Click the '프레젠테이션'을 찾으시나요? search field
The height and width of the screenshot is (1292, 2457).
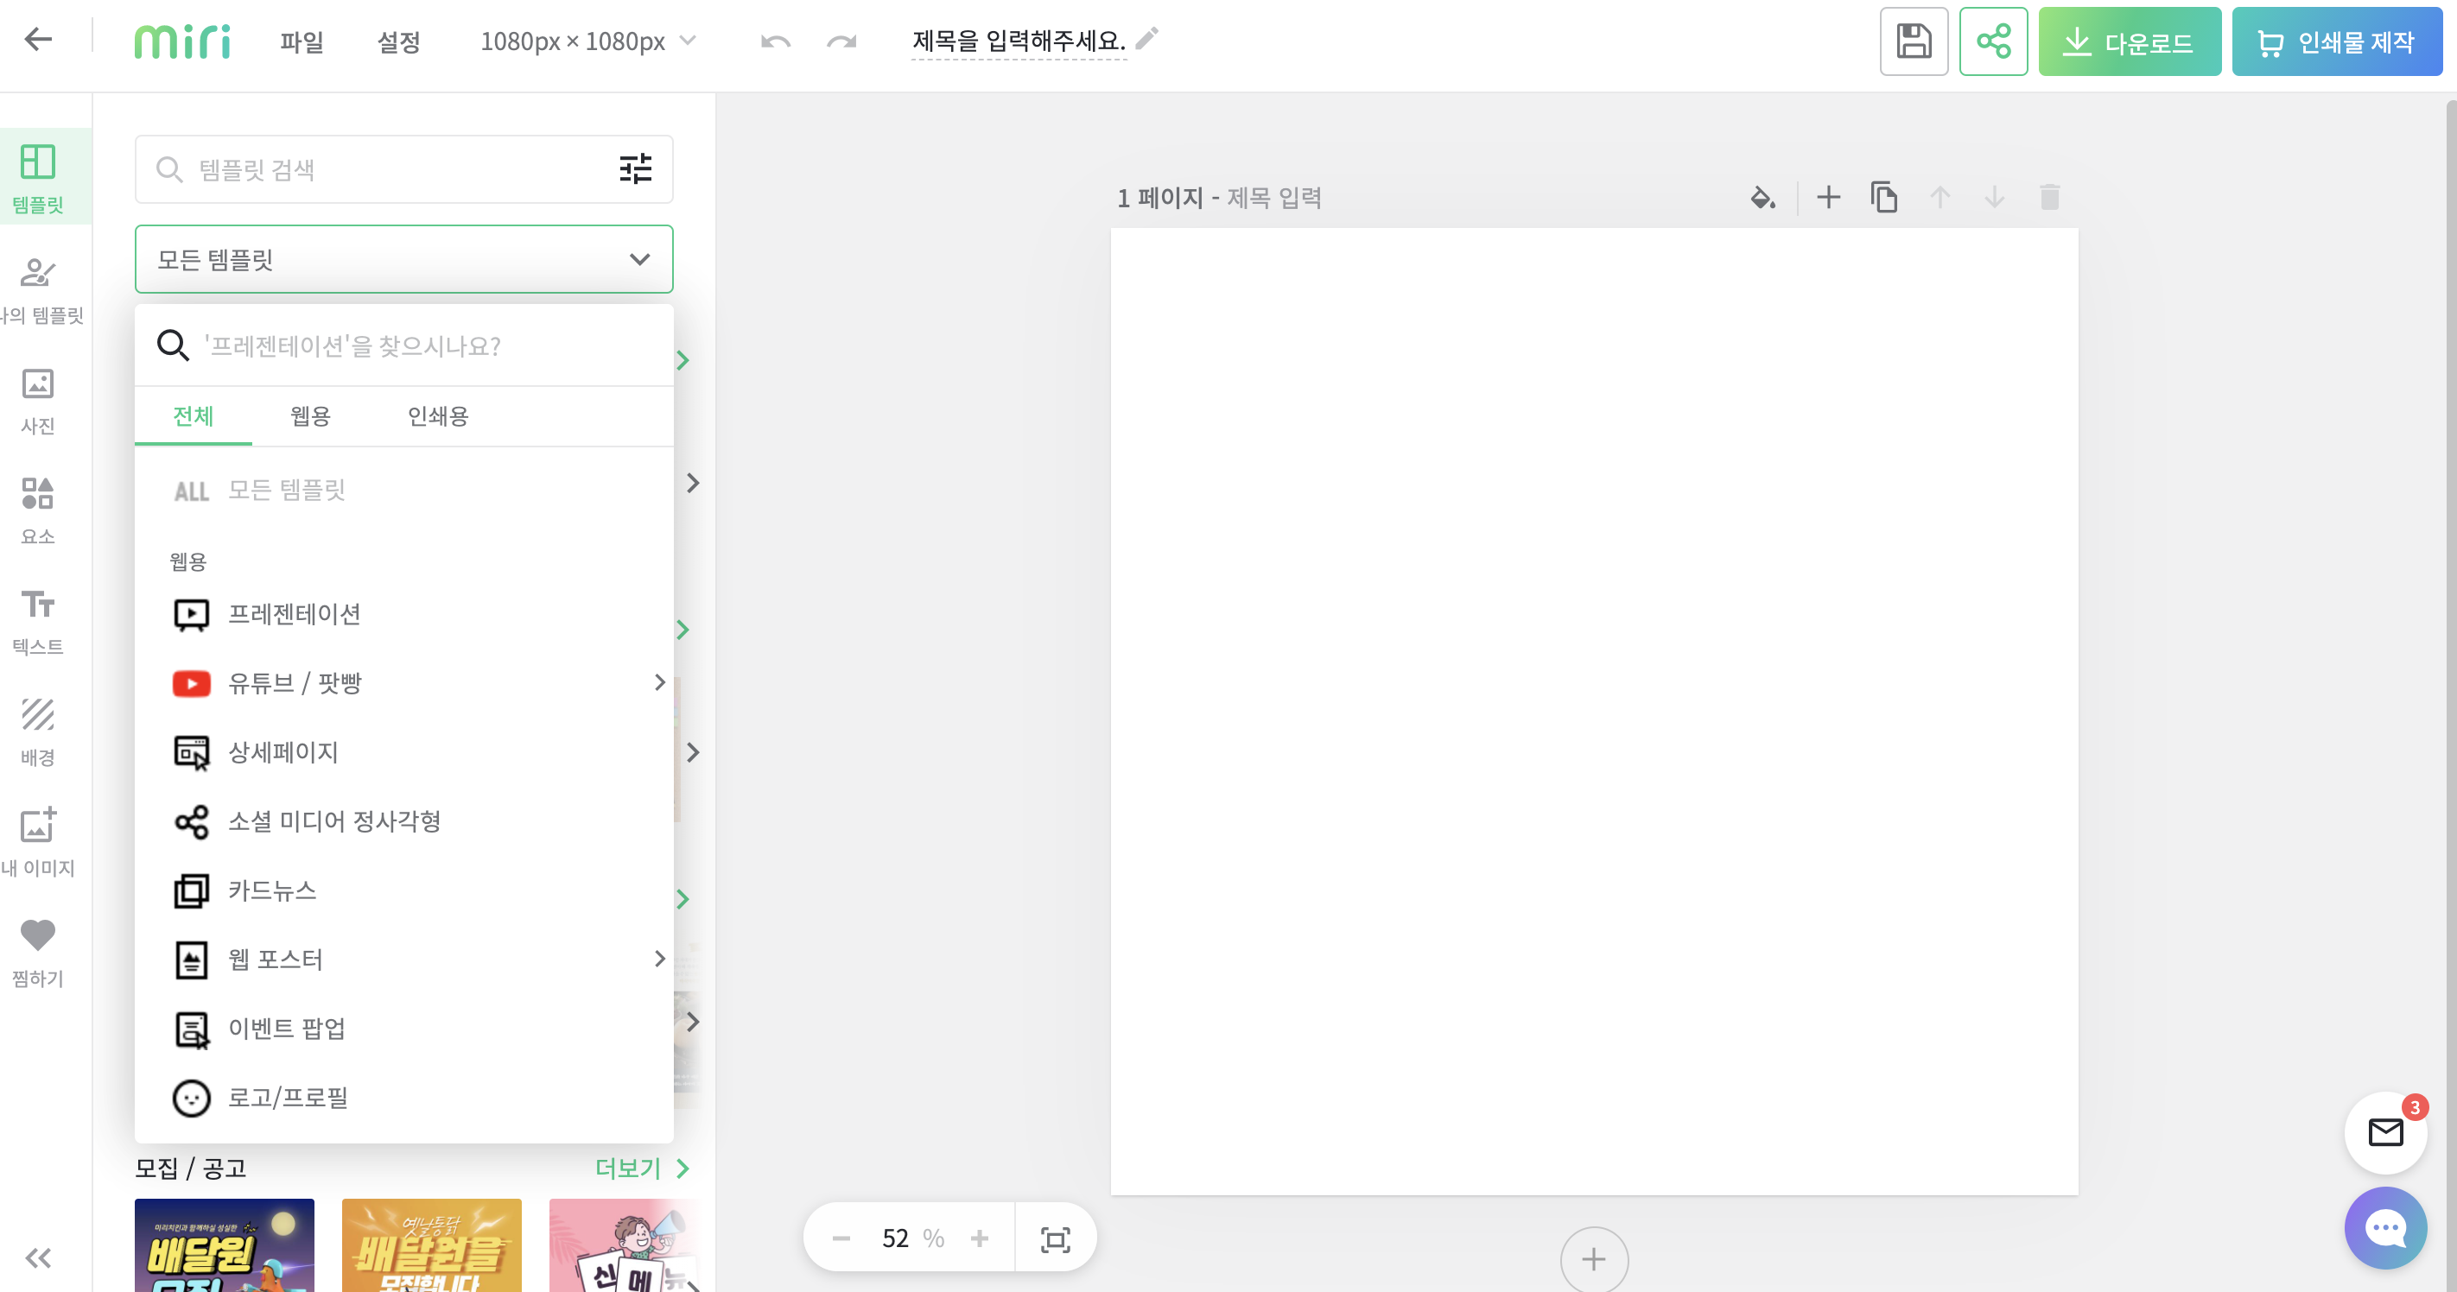[403, 345]
